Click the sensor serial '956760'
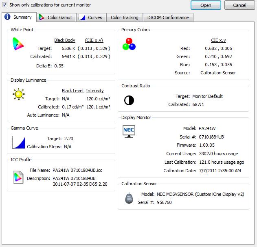Image resolution: width=257 pixels, height=247 pixels. 164,202
